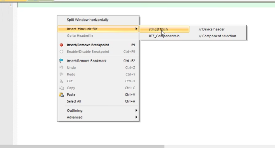Viewport: 275px width, 148px height.
Task: Expand the Outlining submenu arrow
Action: point(136,110)
